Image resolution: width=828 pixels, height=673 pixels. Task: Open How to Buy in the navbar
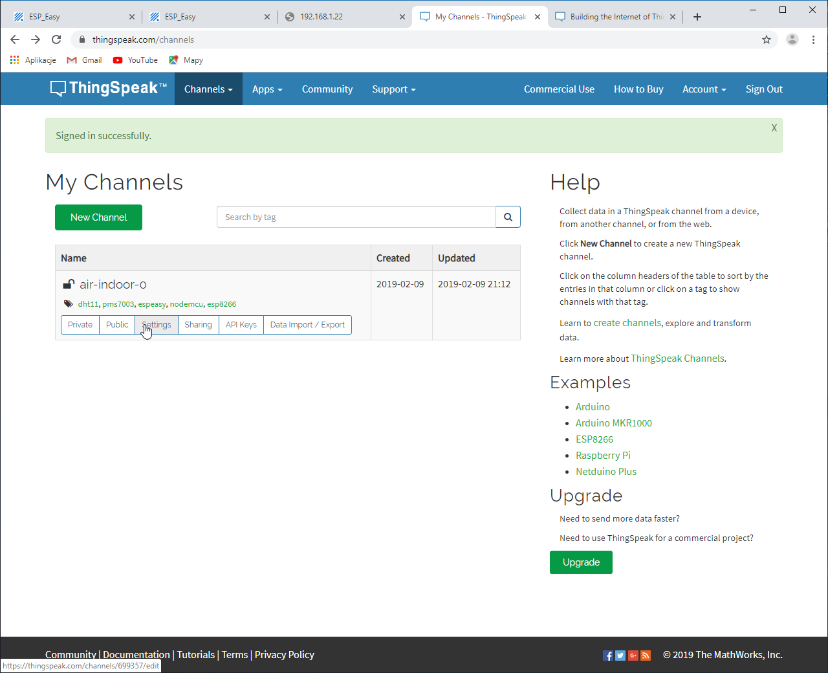[638, 89]
